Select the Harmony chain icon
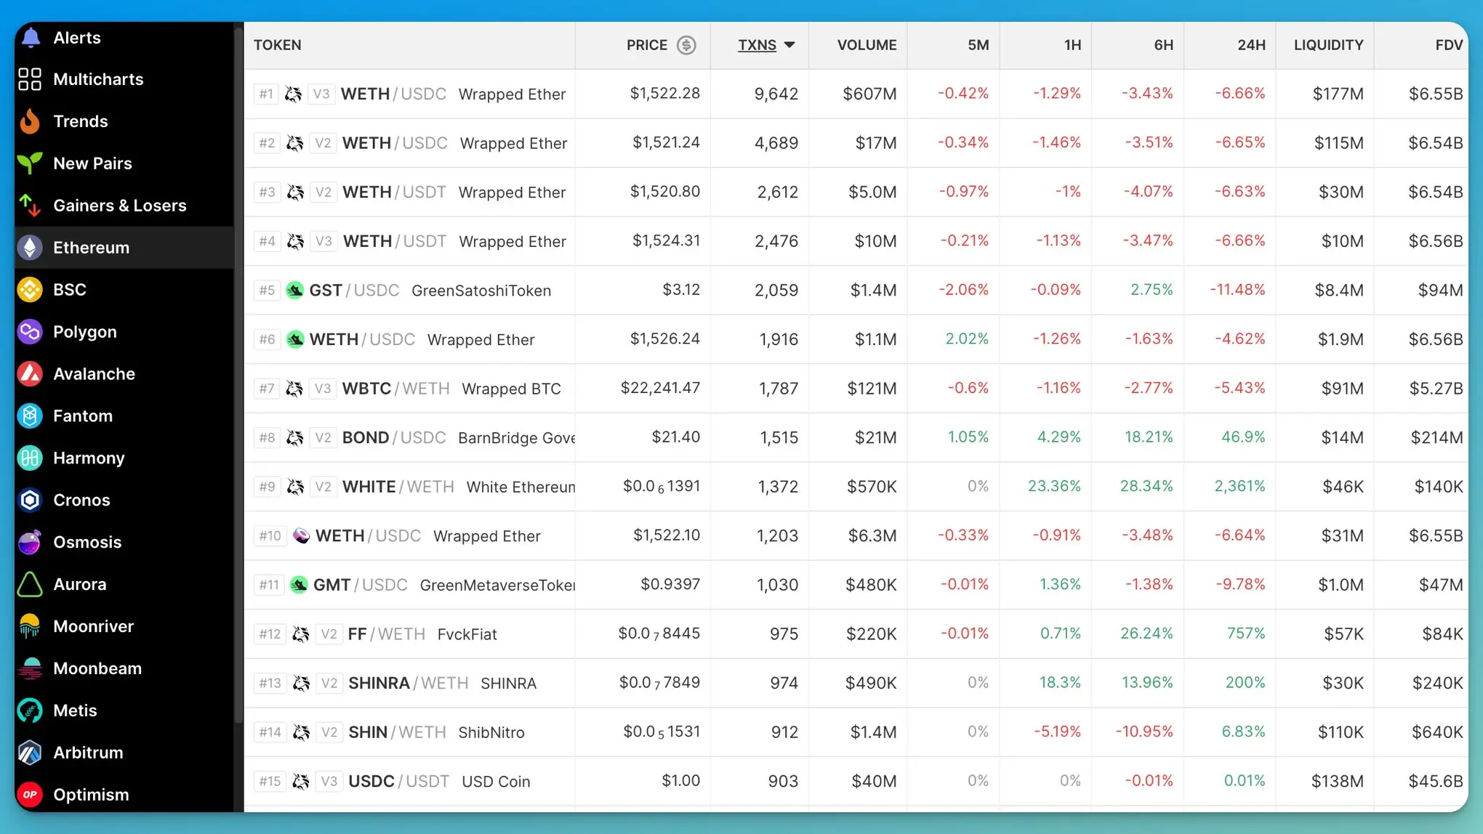 pyautogui.click(x=30, y=458)
